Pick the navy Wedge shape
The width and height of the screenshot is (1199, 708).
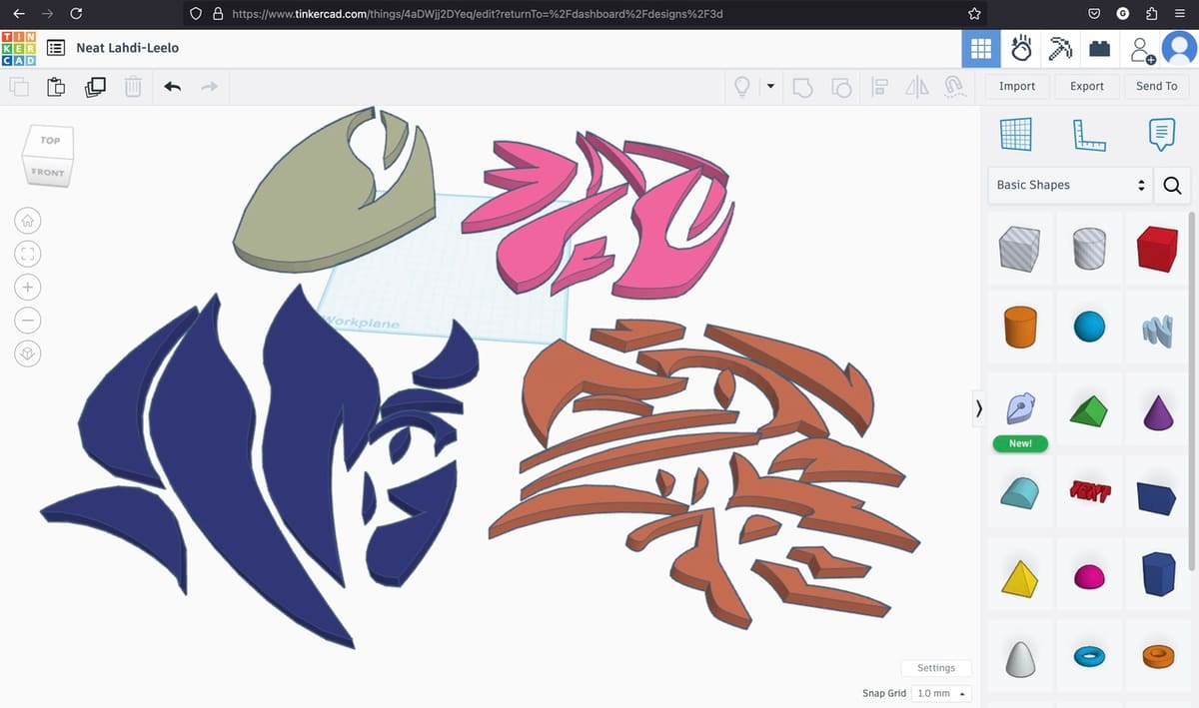tap(1157, 496)
